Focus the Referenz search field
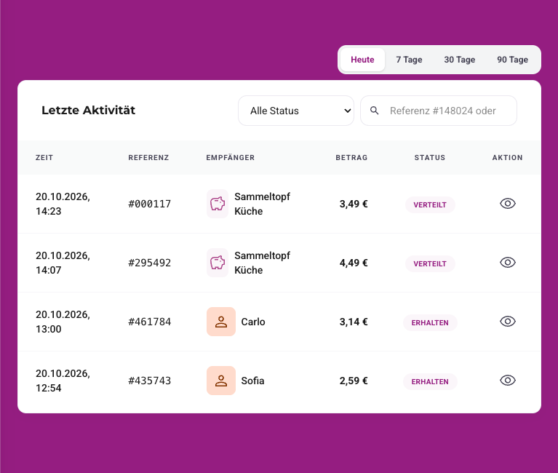The height and width of the screenshot is (473, 558). pyautogui.click(x=439, y=111)
